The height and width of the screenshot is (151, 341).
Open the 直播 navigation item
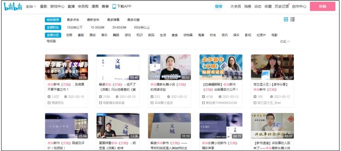point(71,6)
